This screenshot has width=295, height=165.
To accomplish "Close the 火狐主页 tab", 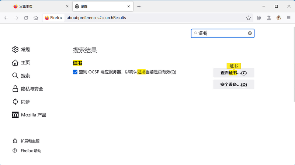I will coord(67,6).
